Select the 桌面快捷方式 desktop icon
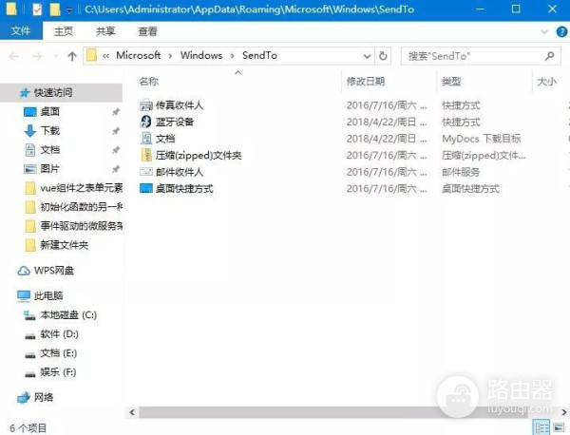Screen dimensions: 570x435 tap(146, 188)
